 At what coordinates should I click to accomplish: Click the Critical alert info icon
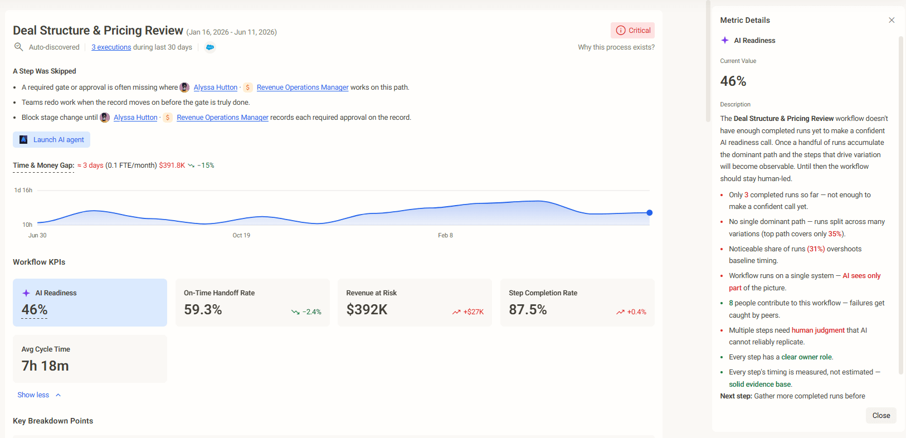click(621, 31)
